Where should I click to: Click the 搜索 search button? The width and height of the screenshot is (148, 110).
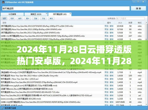click(x=139, y=8)
